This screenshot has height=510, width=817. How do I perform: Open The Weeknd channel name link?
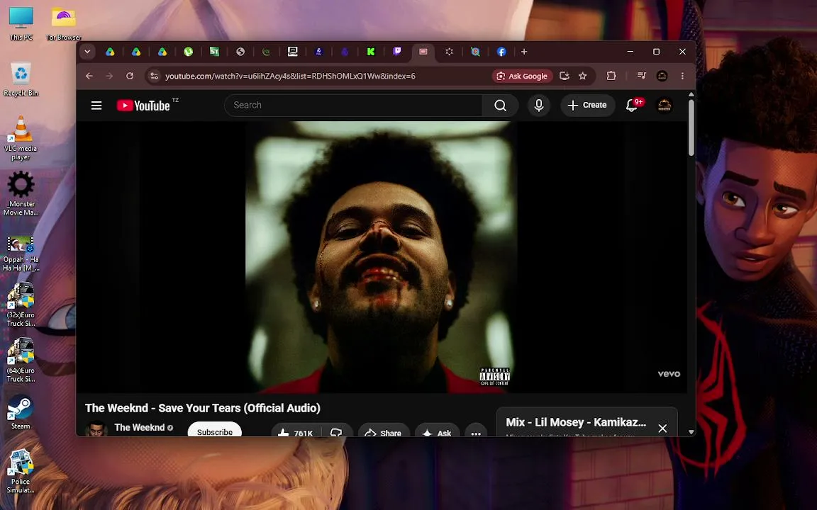[139, 427]
